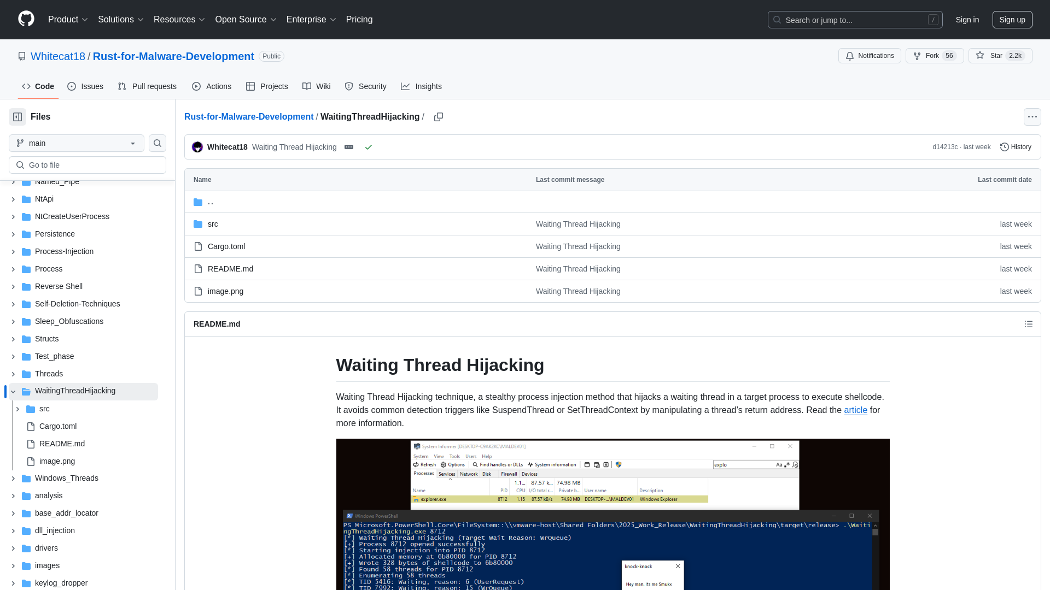Select the Threads folder in tree
Image resolution: width=1050 pixels, height=590 pixels.
(x=49, y=374)
